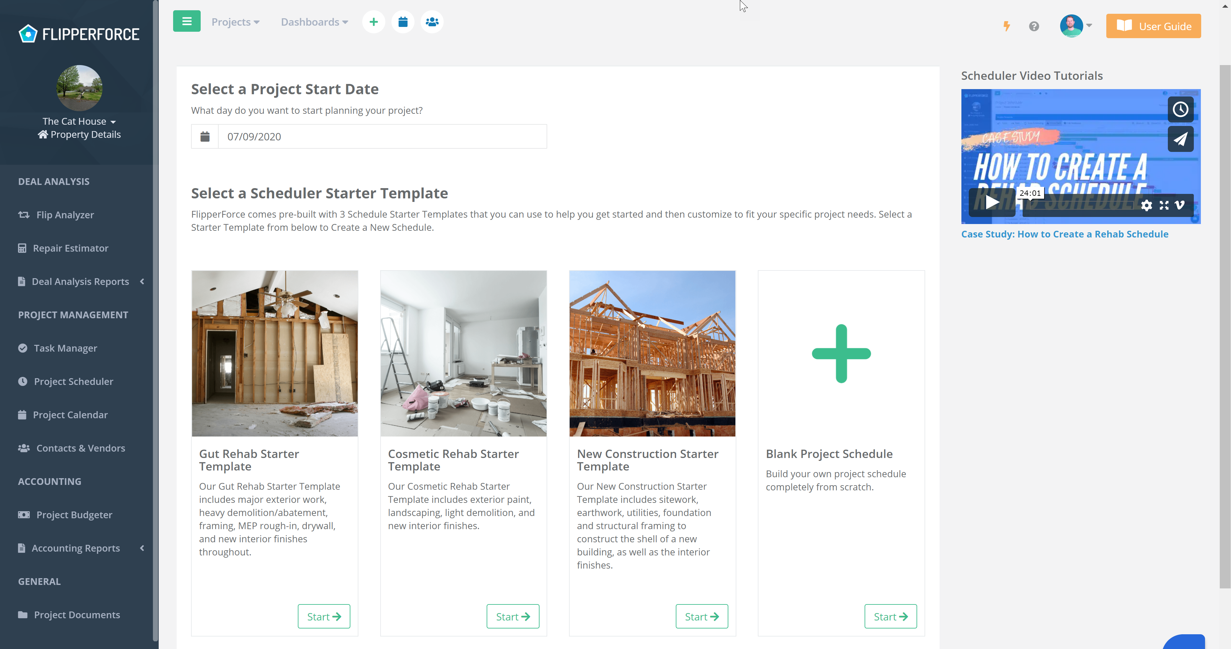This screenshot has height=649, width=1231.
Task: Open the video settings gear icon
Action: (x=1146, y=205)
